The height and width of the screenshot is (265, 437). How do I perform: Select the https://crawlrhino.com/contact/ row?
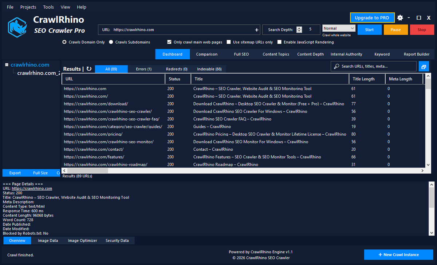click(x=243, y=149)
